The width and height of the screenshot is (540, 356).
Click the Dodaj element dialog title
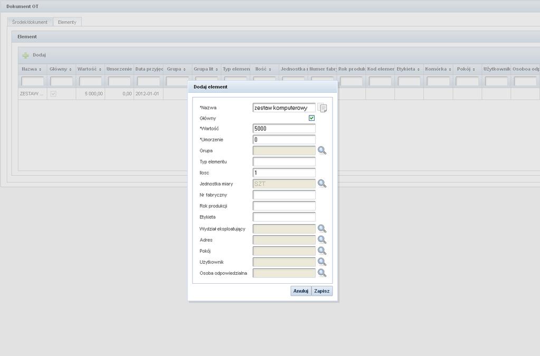coord(211,87)
